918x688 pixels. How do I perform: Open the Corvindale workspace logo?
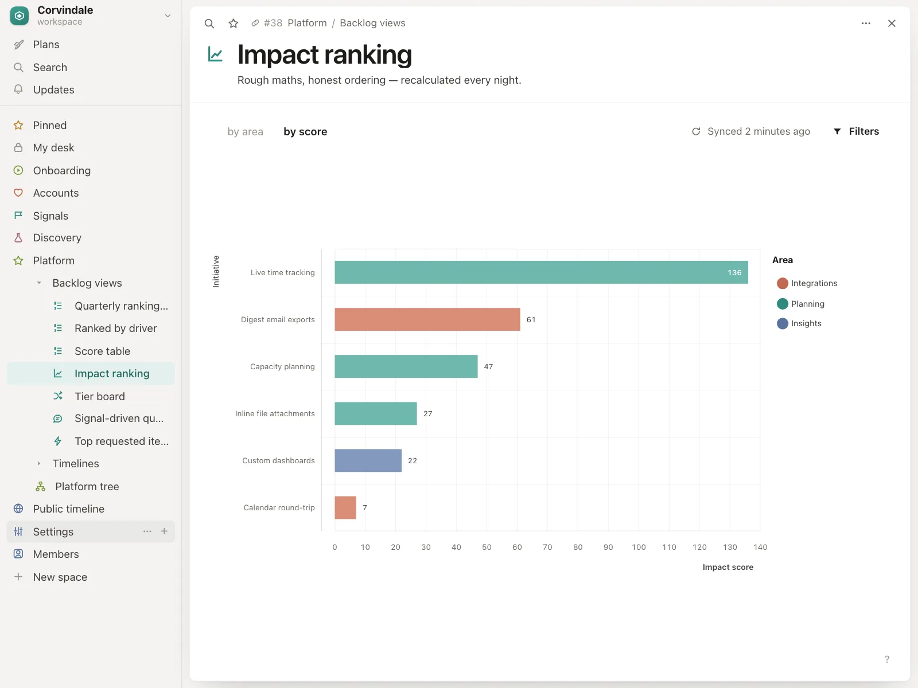pos(19,16)
